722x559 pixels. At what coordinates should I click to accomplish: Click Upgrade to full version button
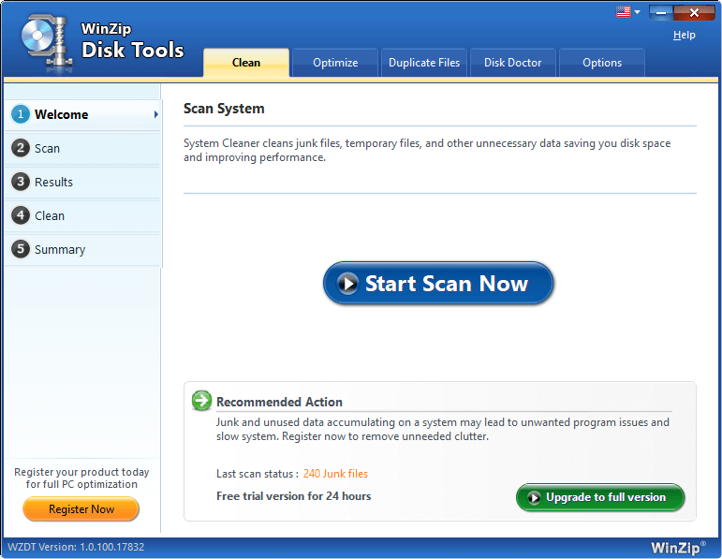(600, 497)
